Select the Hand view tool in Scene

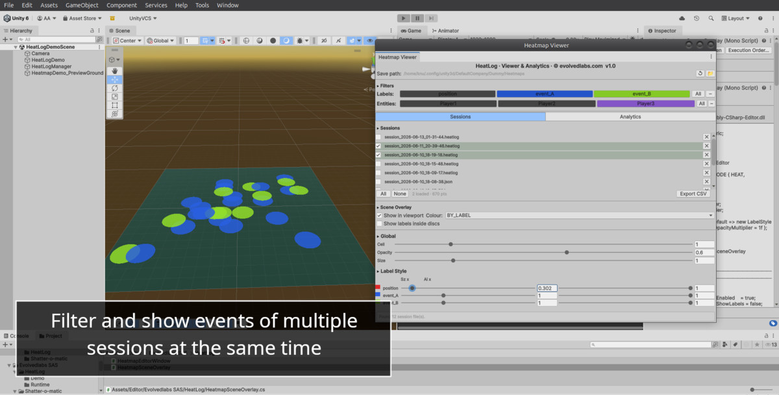tap(115, 71)
